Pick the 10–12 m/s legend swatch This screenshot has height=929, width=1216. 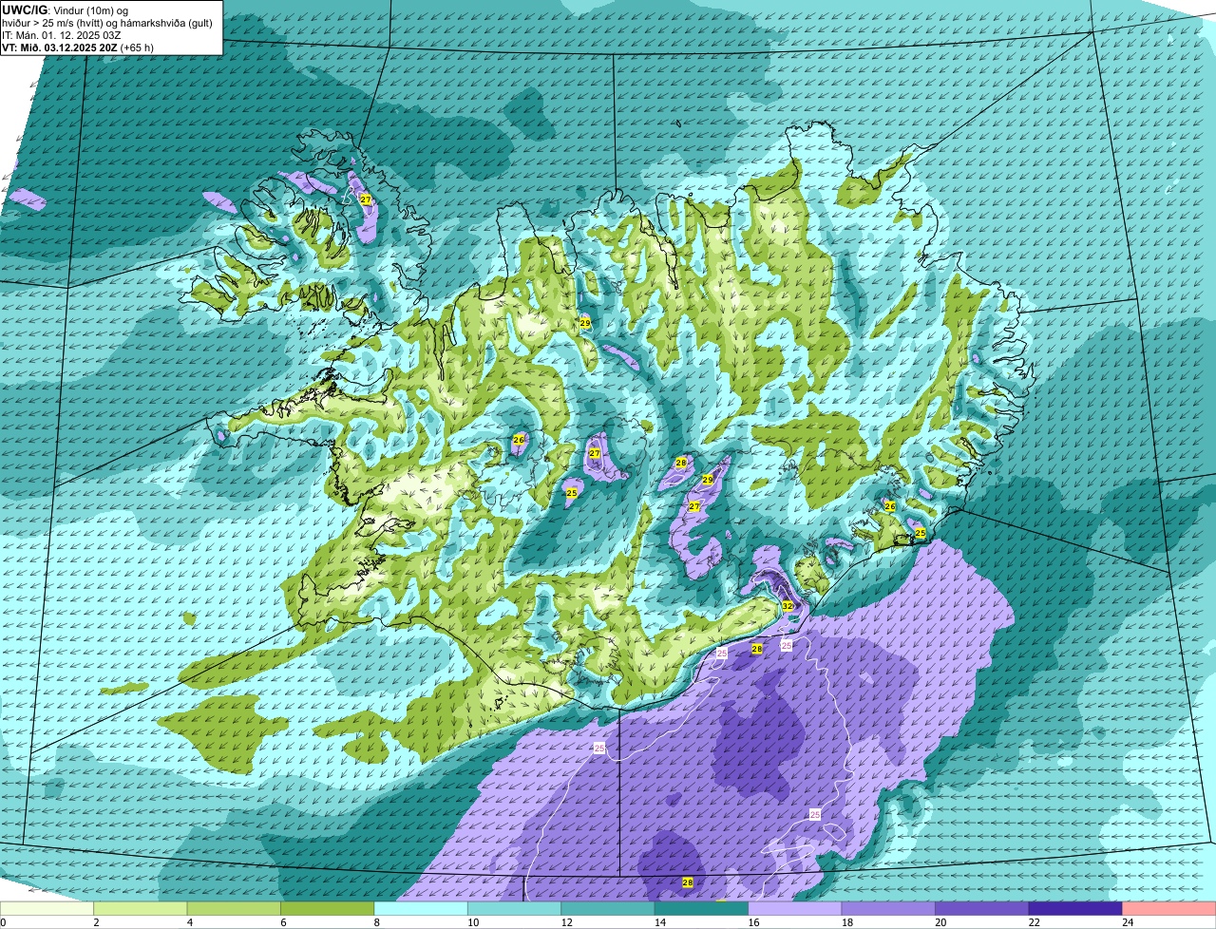(515, 908)
